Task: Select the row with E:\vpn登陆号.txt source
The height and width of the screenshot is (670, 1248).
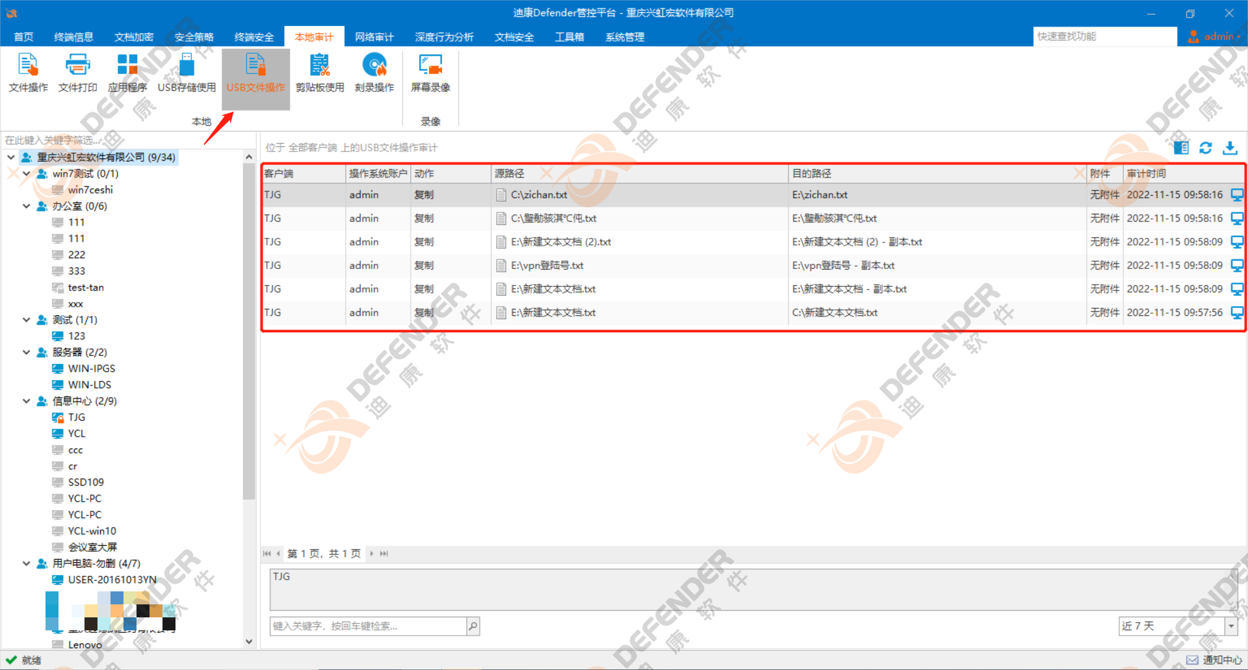Action: coord(753,266)
